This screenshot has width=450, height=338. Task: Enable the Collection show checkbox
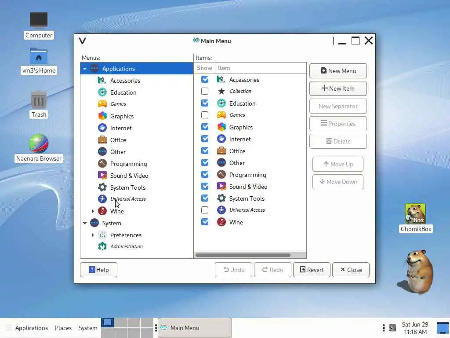pyautogui.click(x=205, y=91)
